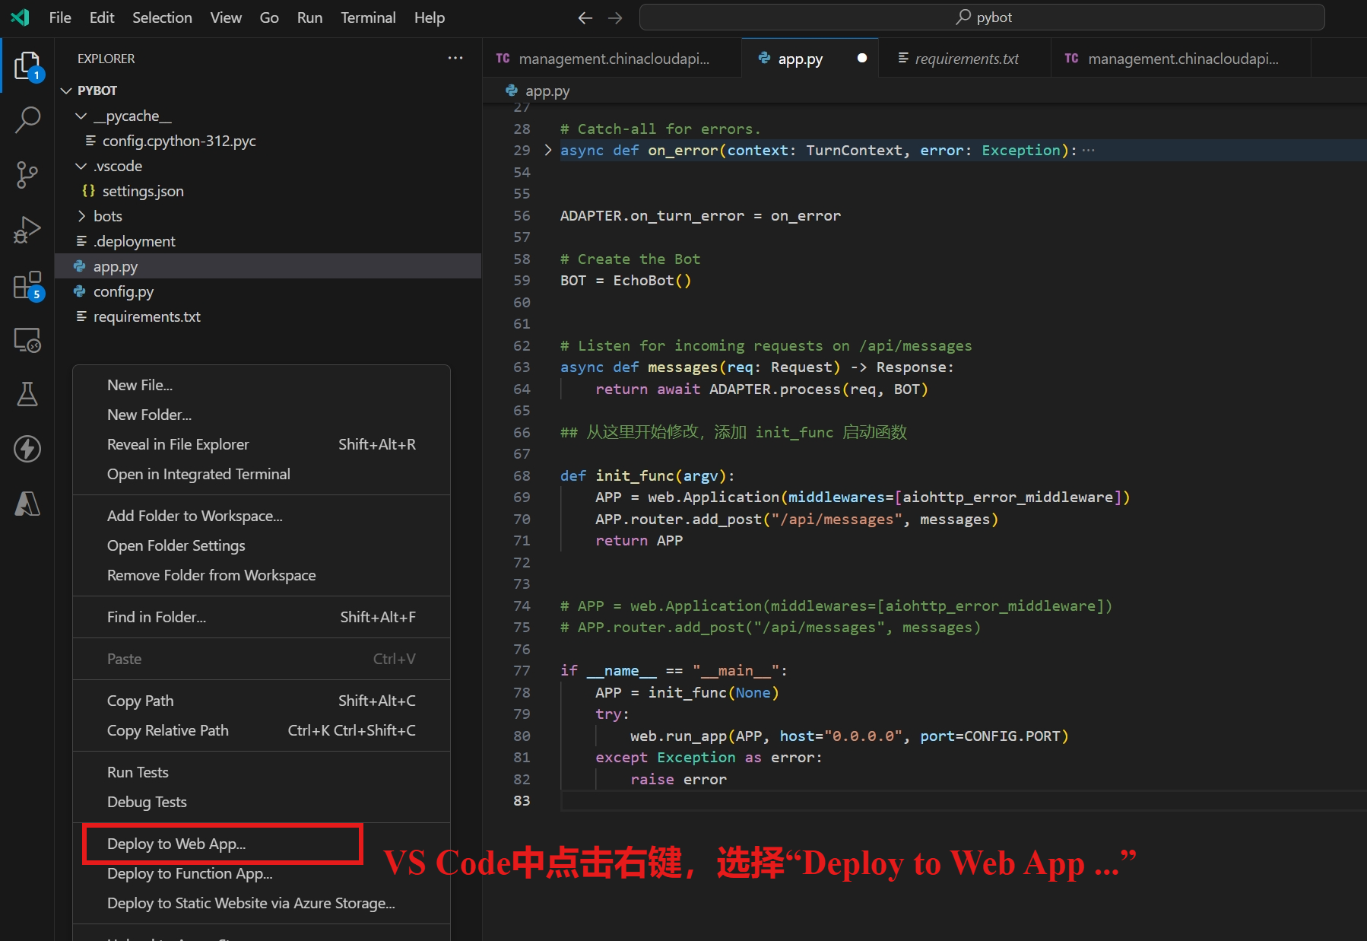Fold the on_error function code block

click(547, 150)
